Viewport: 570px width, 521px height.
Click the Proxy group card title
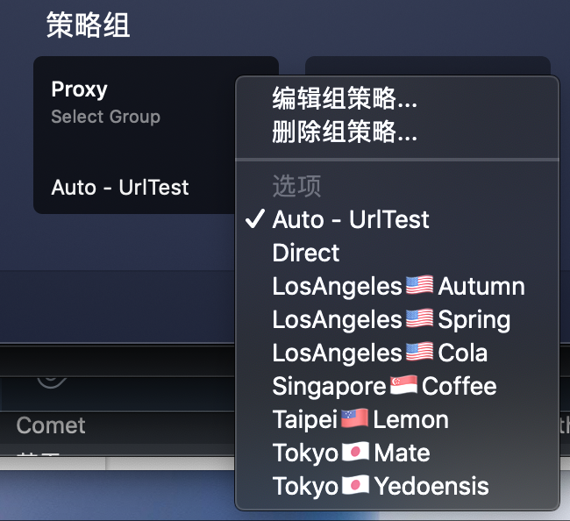(x=80, y=89)
